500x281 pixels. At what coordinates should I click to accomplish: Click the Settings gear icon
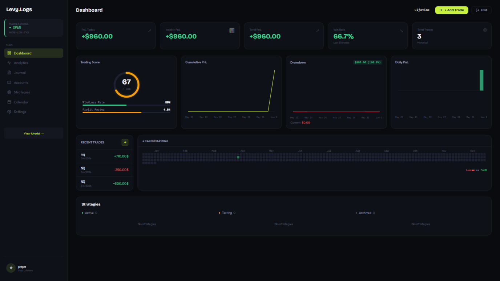[9, 112]
